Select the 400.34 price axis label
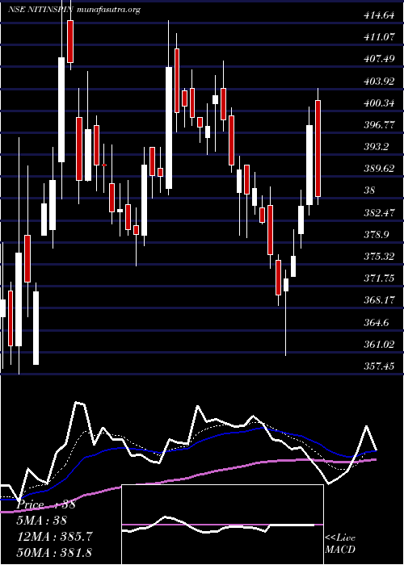The height and width of the screenshot is (565, 404). [x=378, y=103]
